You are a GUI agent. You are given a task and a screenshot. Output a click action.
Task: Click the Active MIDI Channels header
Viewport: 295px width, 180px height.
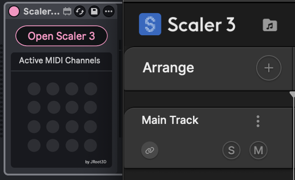pyautogui.click(x=60, y=61)
